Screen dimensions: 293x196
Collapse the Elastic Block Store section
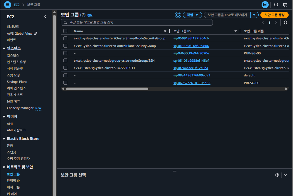(4, 139)
